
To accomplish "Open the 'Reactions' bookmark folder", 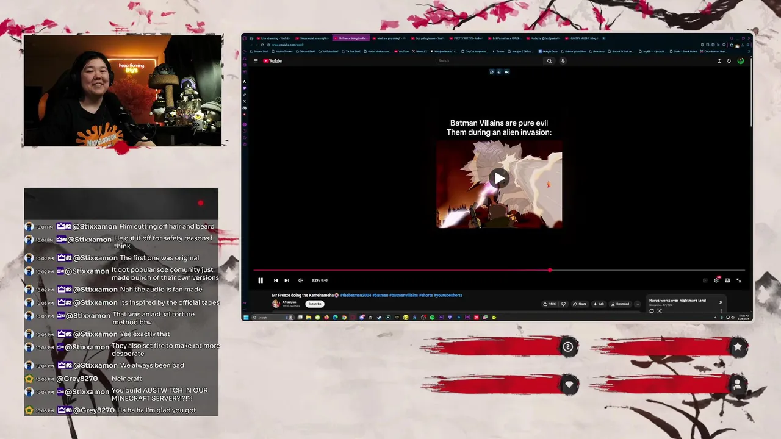I will (x=596, y=51).
